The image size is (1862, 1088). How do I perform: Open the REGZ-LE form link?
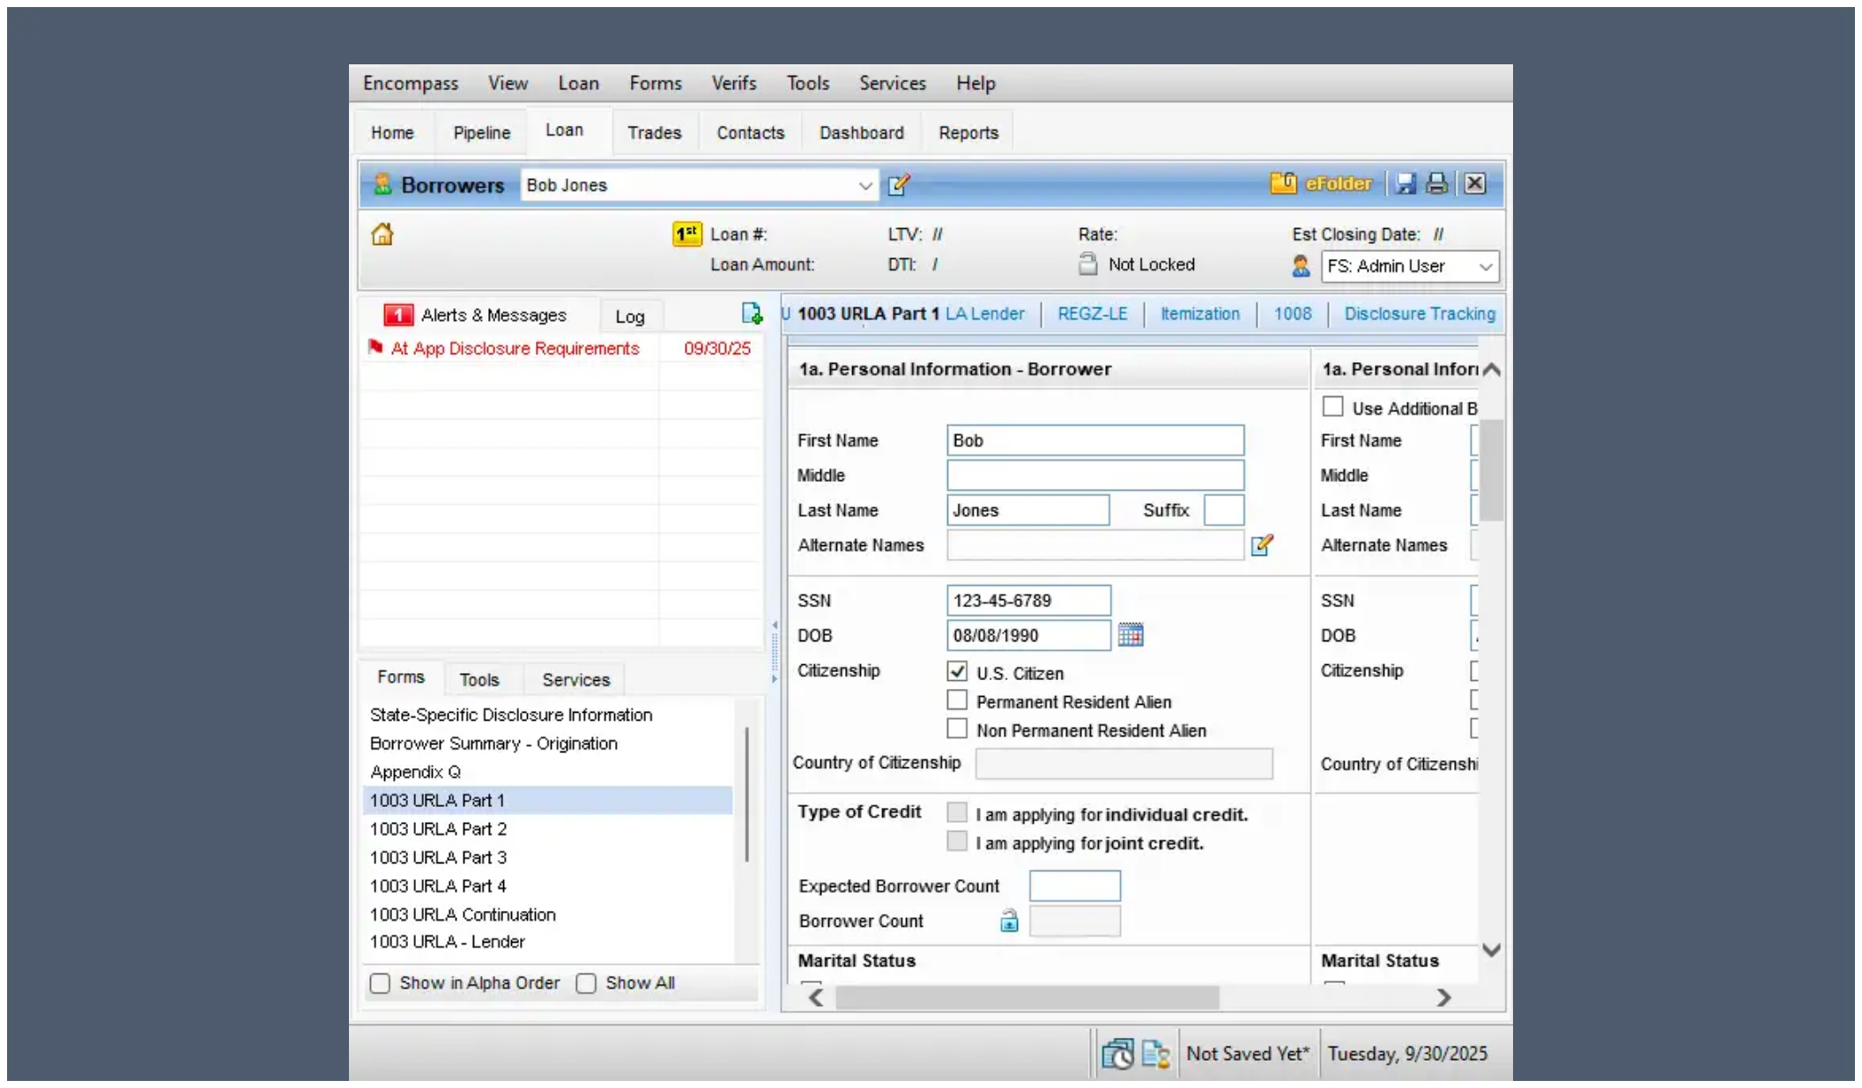click(1092, 314)
